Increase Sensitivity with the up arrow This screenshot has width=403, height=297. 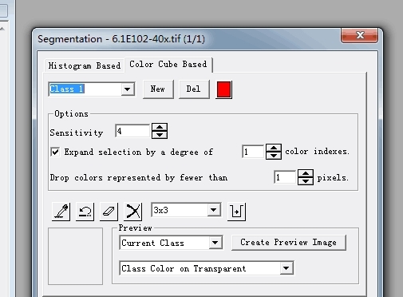pos(160,127)
